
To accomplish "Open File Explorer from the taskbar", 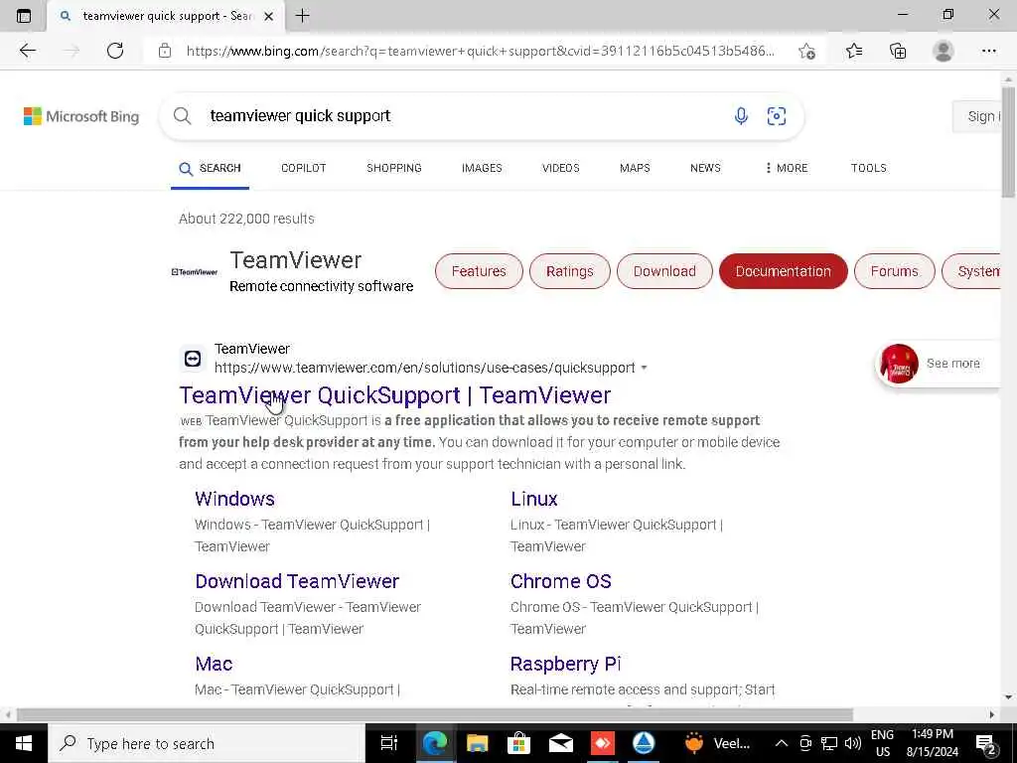I will 478,743.
